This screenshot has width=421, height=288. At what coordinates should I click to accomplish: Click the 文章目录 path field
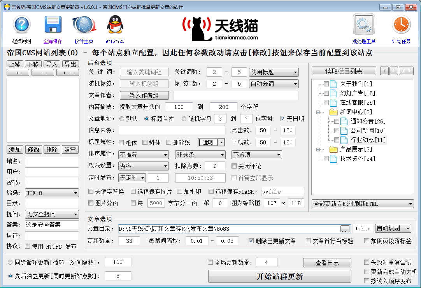[229, 228]
